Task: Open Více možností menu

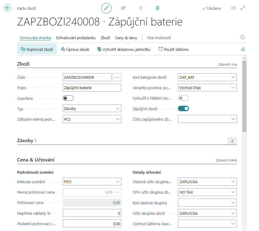Action: click(159, 38)
